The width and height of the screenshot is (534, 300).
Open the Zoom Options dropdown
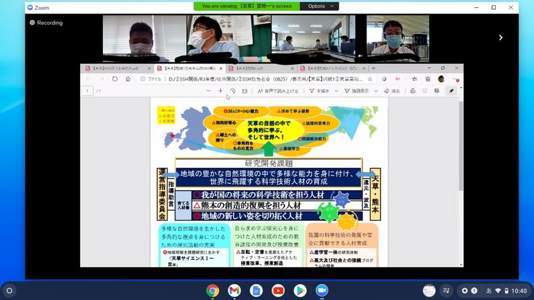(319, 6)
